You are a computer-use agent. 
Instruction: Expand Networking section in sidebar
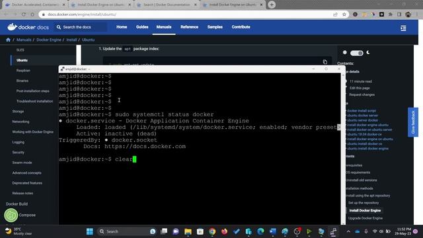coord(20,122)
